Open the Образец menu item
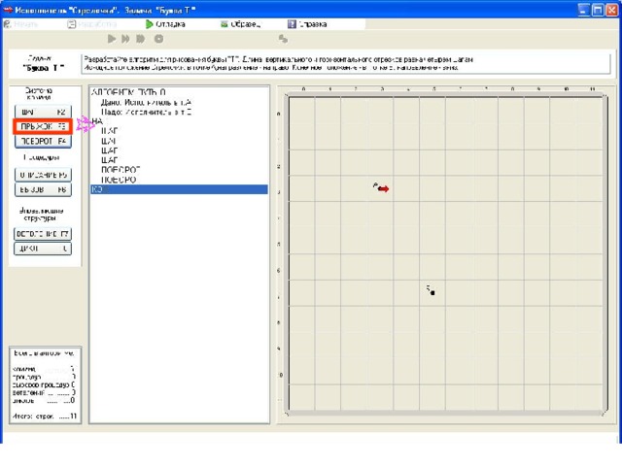This screenshot has width=622, height=466. 241,24
